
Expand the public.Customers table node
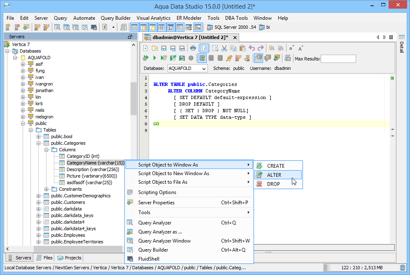[x=38, y=202]
